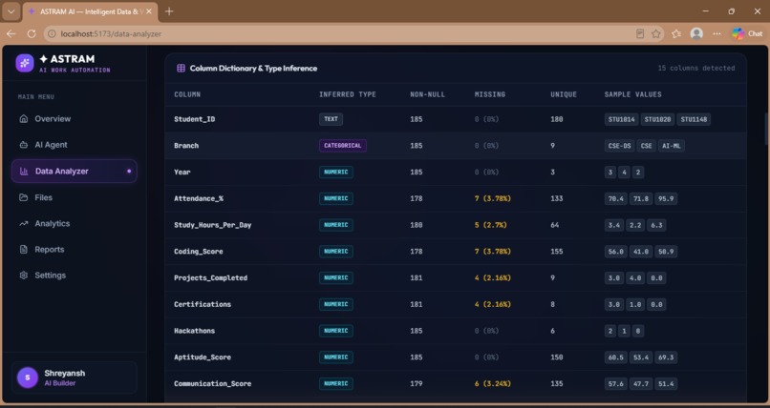770x408 pixels.
Task: Click the TEXT type badge
Action: pyautogui.click(x=331, y=119)
